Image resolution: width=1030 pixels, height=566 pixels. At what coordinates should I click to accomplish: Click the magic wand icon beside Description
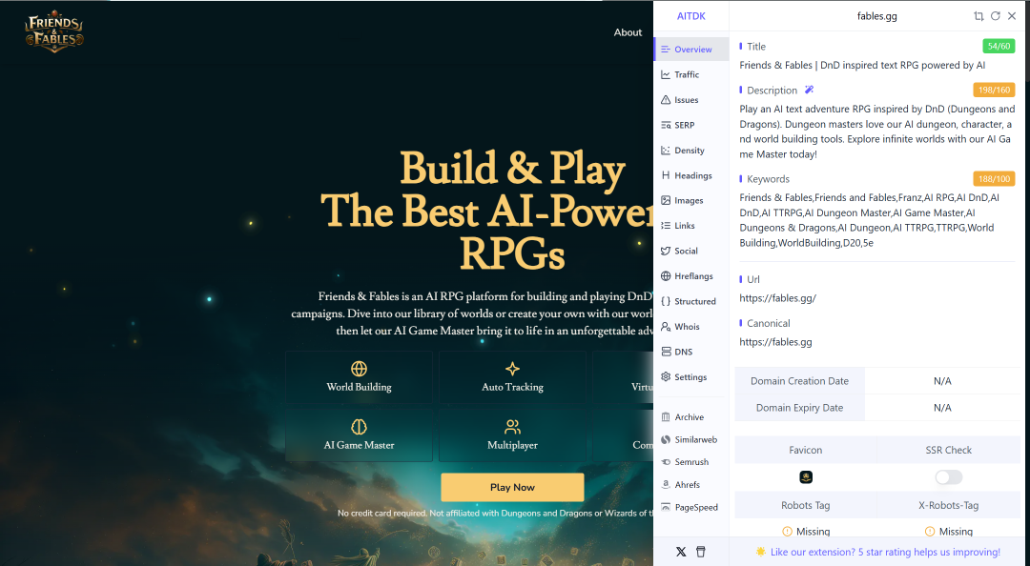(810, 90)
